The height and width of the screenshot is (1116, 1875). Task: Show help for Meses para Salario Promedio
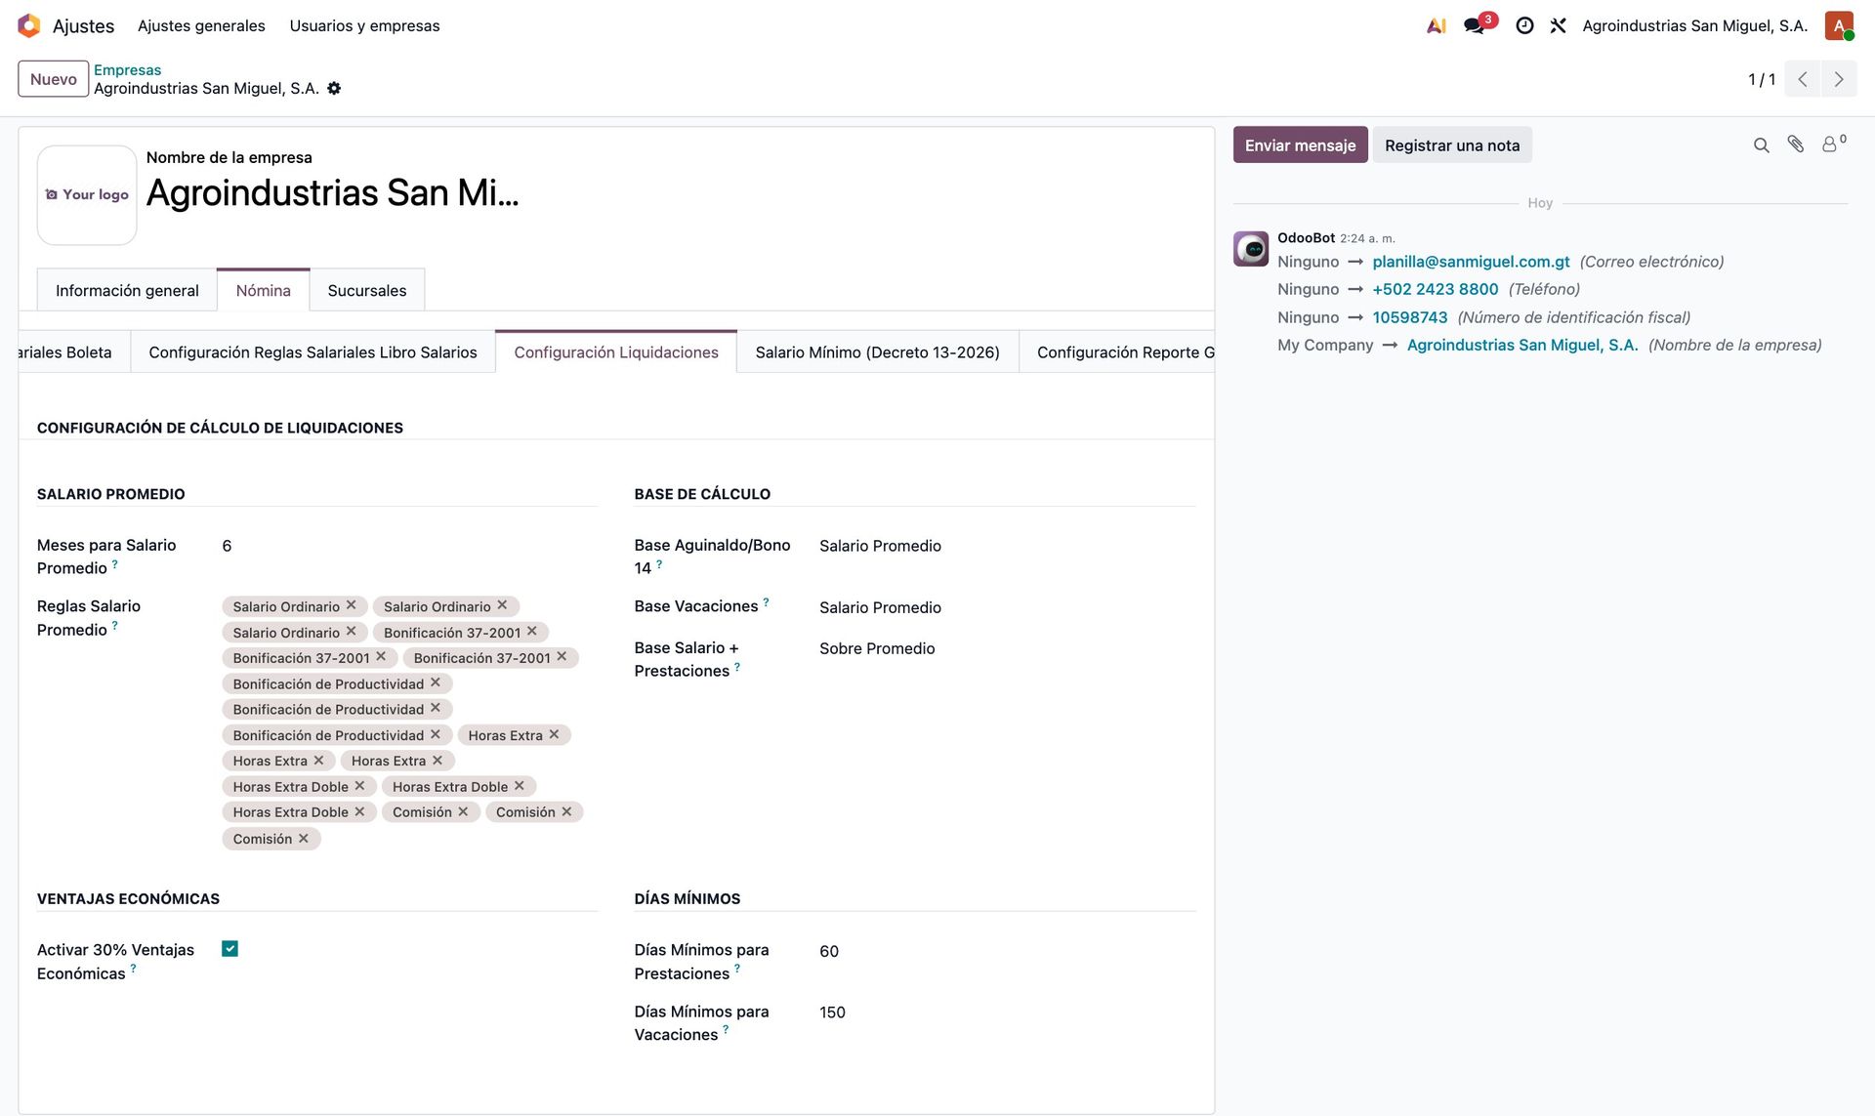(x=114, y=564)
